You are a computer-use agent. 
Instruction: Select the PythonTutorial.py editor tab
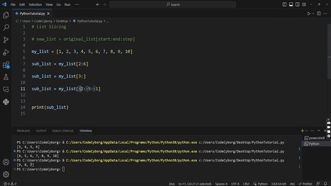click(x=32, y=13)
